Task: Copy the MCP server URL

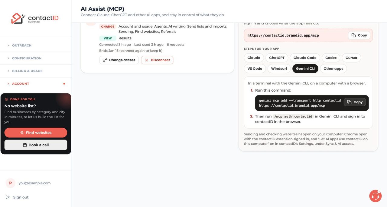Action: (359, 35)
